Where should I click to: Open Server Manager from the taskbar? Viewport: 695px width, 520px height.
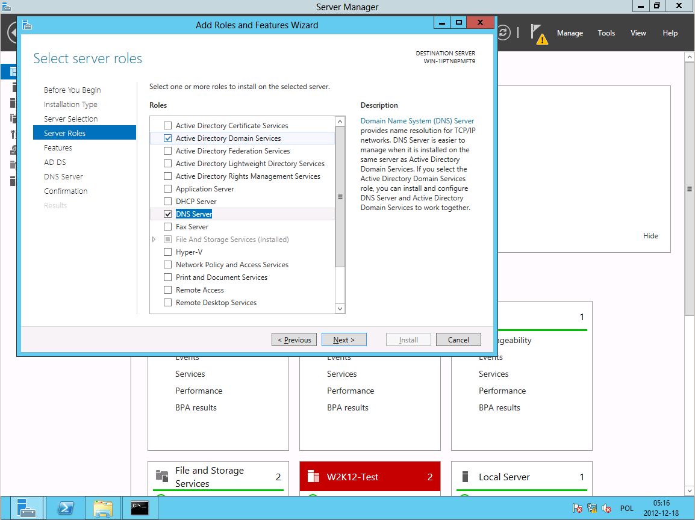[x=26, y=508]
